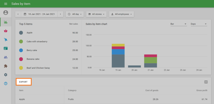Open the Days grouping dropdown

pos(199,24)
